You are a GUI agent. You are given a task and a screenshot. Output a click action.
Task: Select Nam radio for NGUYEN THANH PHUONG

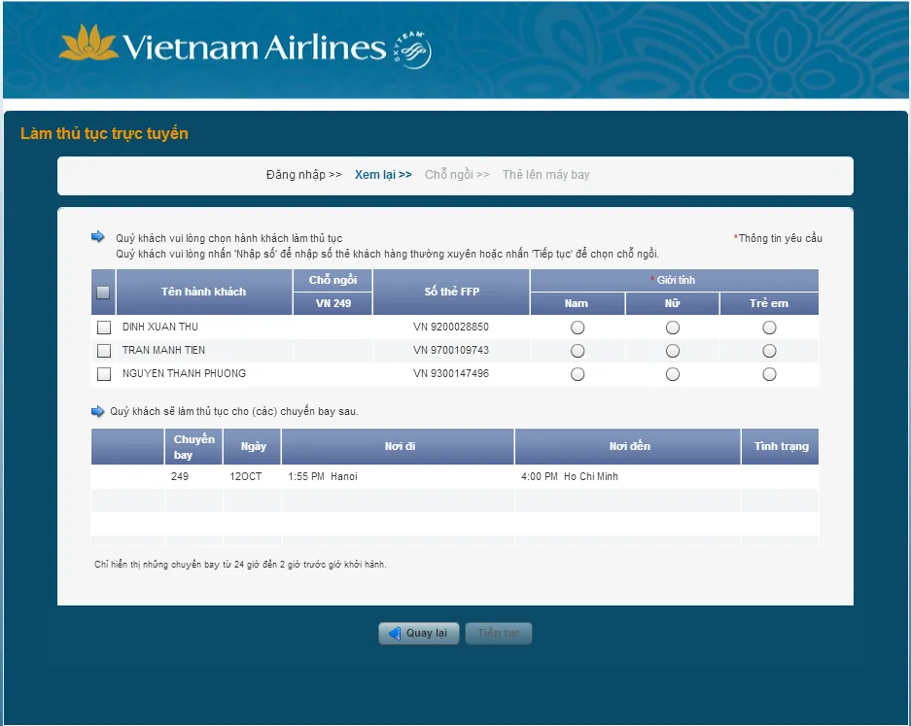point(578,374)
